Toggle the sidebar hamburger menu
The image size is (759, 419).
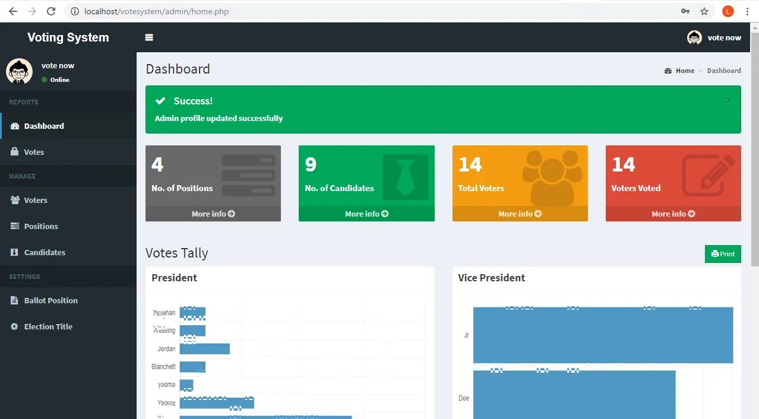click(x=149, y=37)
